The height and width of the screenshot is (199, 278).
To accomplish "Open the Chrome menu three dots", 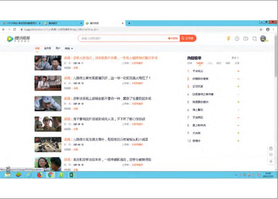I will [x=273, y=29].
